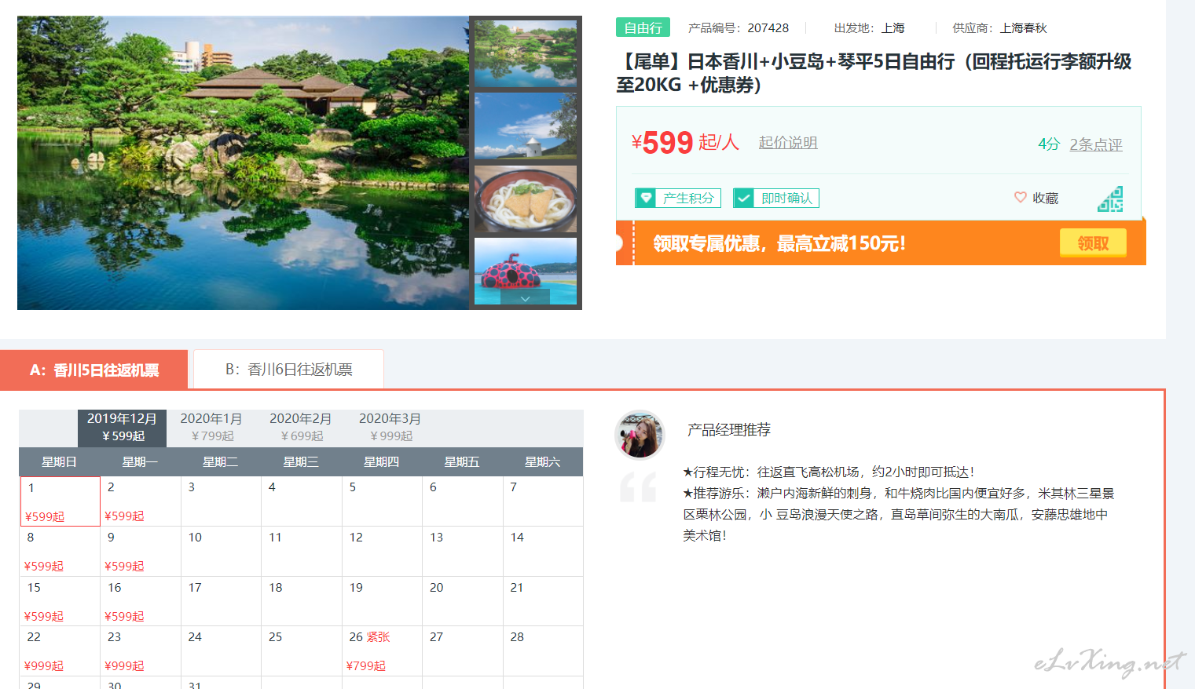Select December 23 date cell ¥999起
Image resolution: width=1195 pixels, height=689 pixels.
(x=141, y=651)
